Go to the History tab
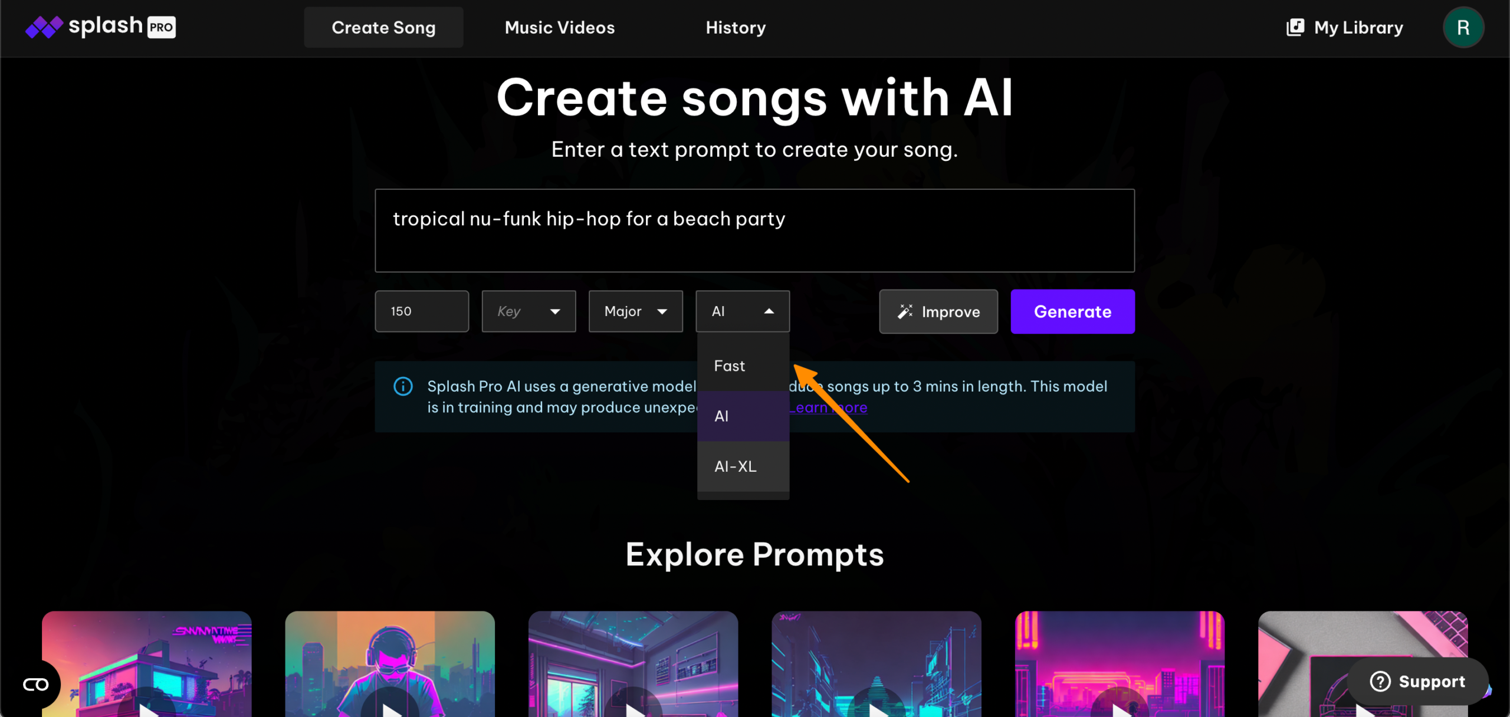This screenshot has width=1510, height=717. tap(736, 27)
